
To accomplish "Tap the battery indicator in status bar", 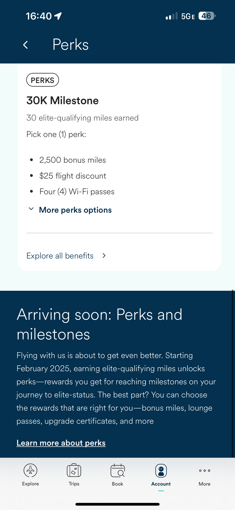I will 207,16.
